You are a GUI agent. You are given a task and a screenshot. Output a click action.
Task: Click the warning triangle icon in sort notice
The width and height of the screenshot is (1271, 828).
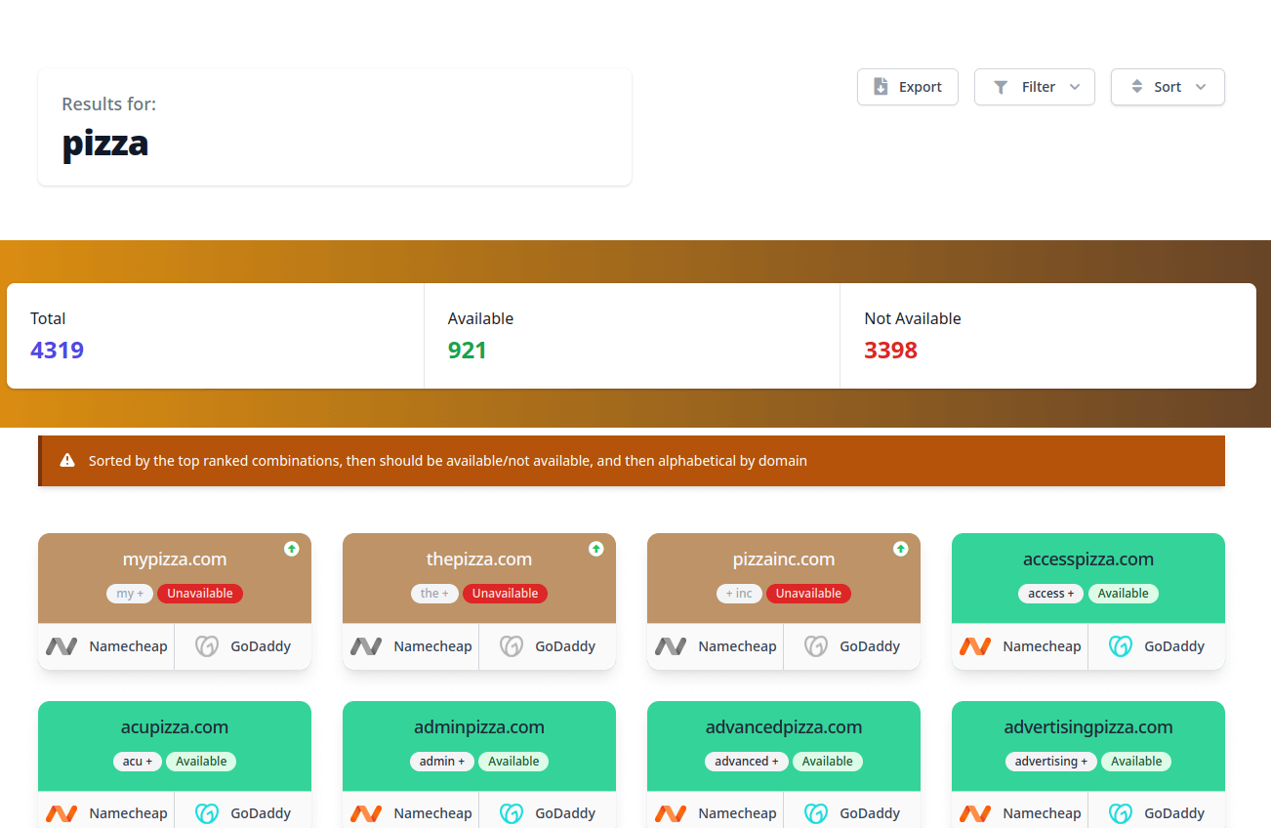click(x=67, y=460)
